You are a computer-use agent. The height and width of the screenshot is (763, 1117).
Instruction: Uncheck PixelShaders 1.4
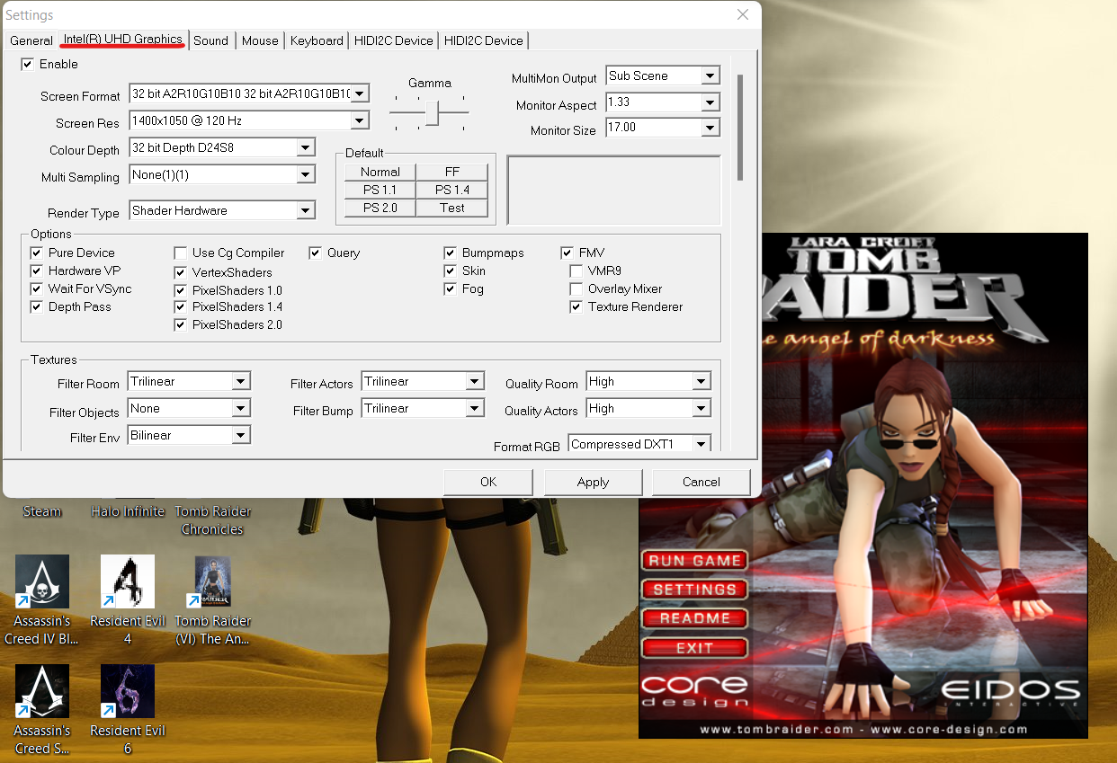(x=181, y=307)
